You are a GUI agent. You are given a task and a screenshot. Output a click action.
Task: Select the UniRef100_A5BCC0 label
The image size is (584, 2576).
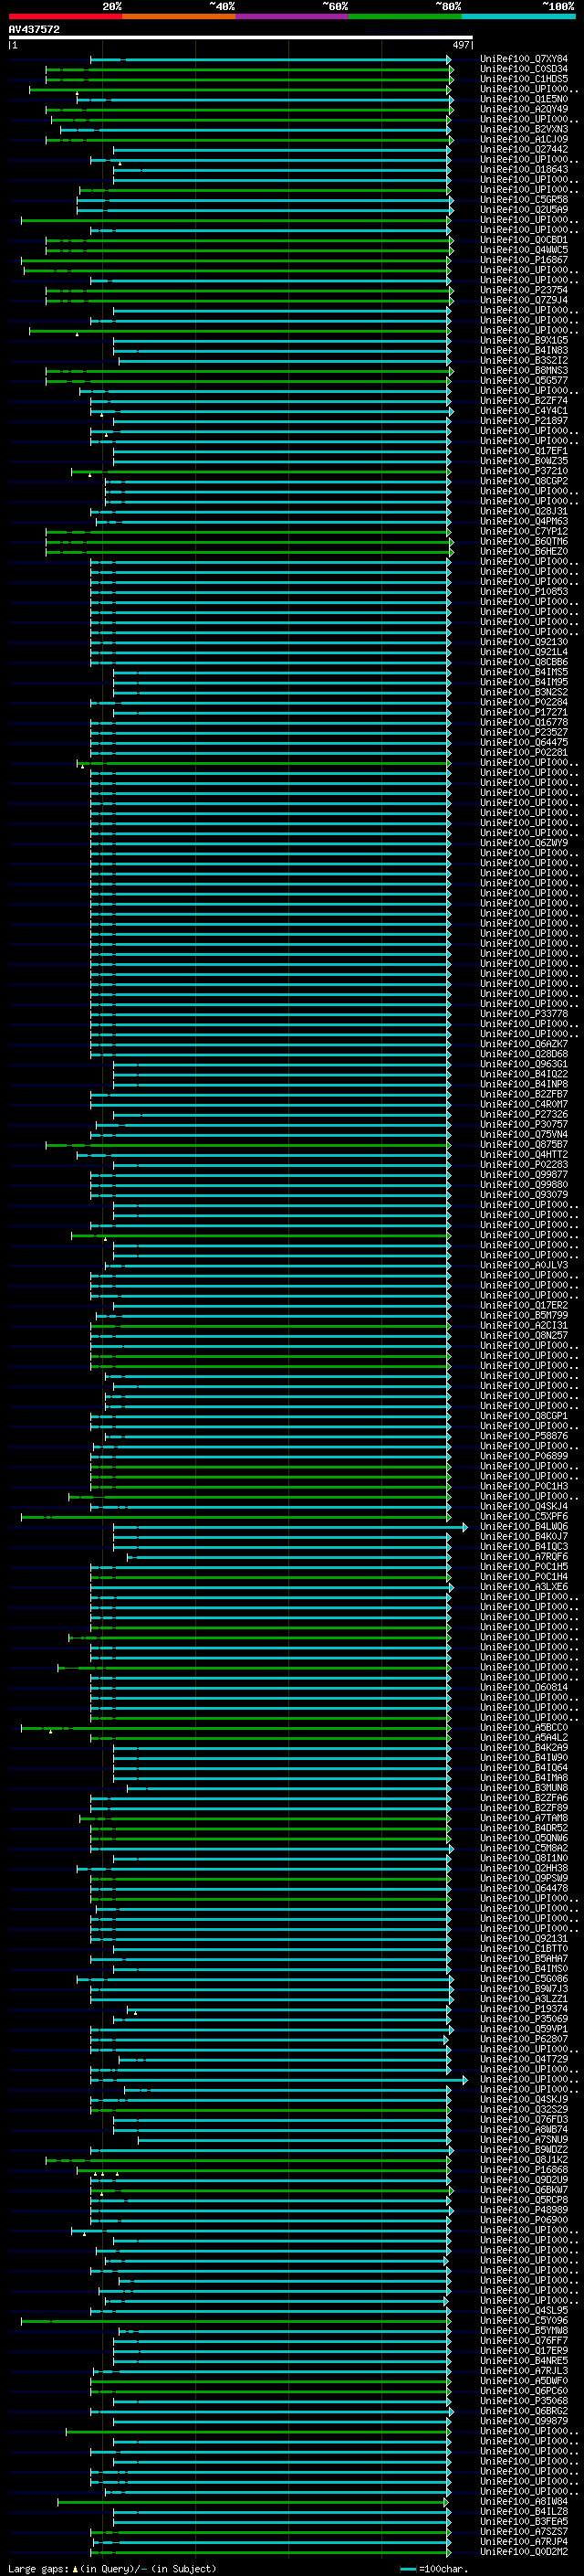pyautogui.click(x=524, y=1727)
